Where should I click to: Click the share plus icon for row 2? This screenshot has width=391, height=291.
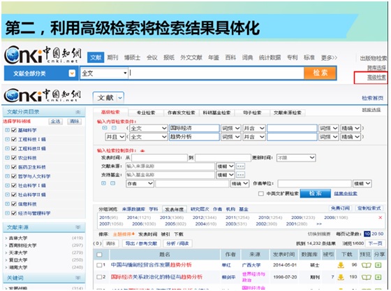378,277
